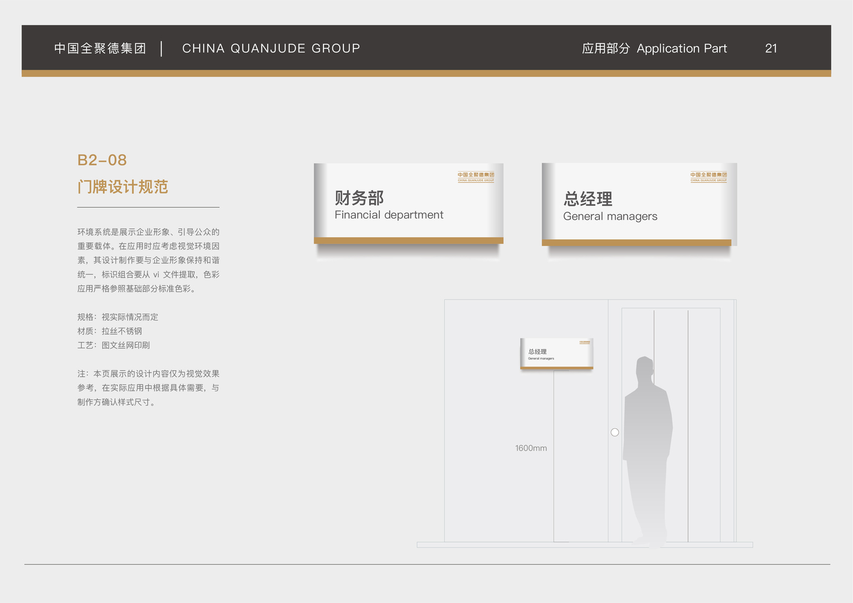The height and width of the screenshot is (603, 853).
Task: Select the small wall-mounted 总经理 sign
Action: pos(556,354)
